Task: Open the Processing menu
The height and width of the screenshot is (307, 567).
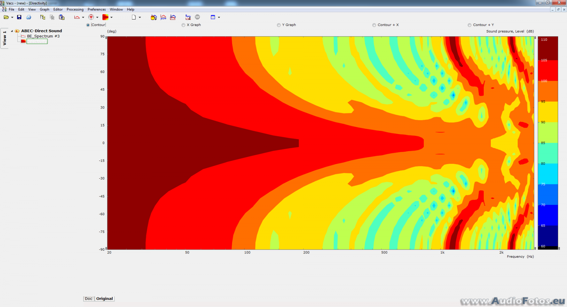Action: pyautogui.click(x=75, y=10)
